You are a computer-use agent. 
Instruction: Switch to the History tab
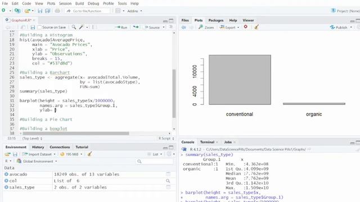(x=38, y=147)
